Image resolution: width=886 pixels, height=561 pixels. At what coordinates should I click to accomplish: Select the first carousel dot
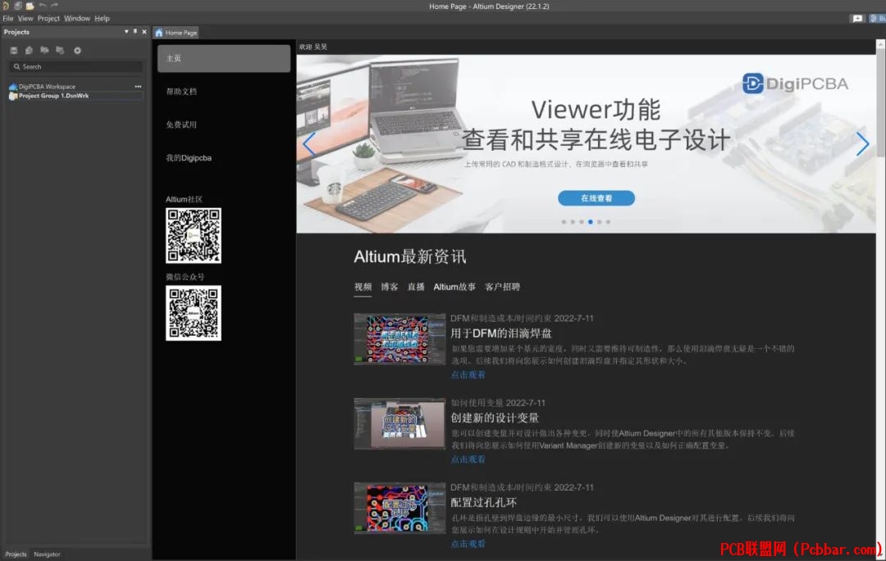click(564, 222)
